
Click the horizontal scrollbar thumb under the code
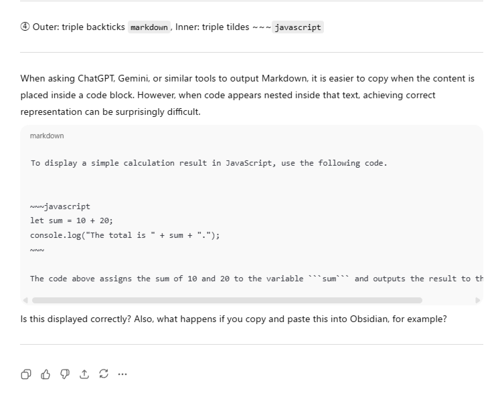click(227, 301)
